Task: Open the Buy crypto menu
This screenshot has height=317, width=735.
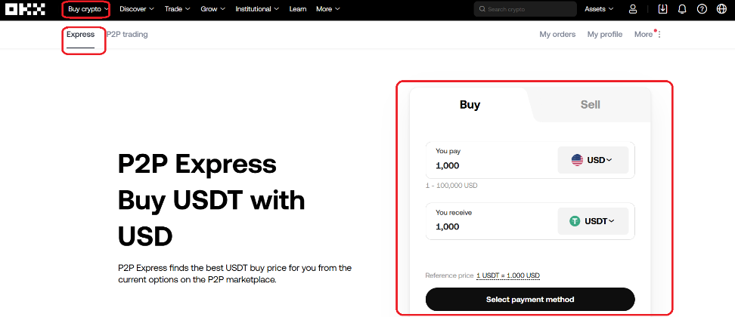Action: 88,9
